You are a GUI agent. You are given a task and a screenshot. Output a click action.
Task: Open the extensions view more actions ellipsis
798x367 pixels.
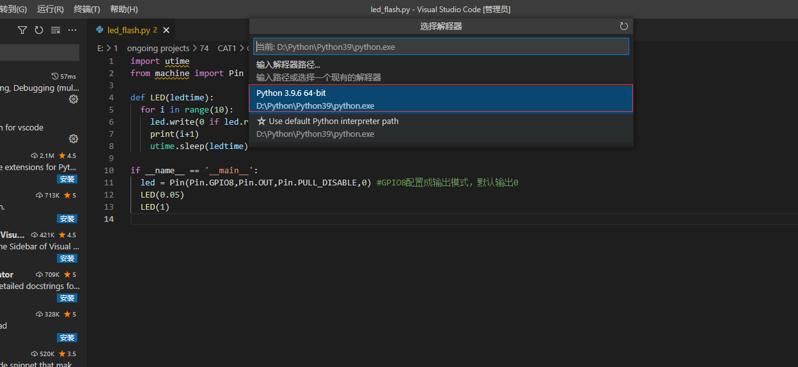click(72, 30)
